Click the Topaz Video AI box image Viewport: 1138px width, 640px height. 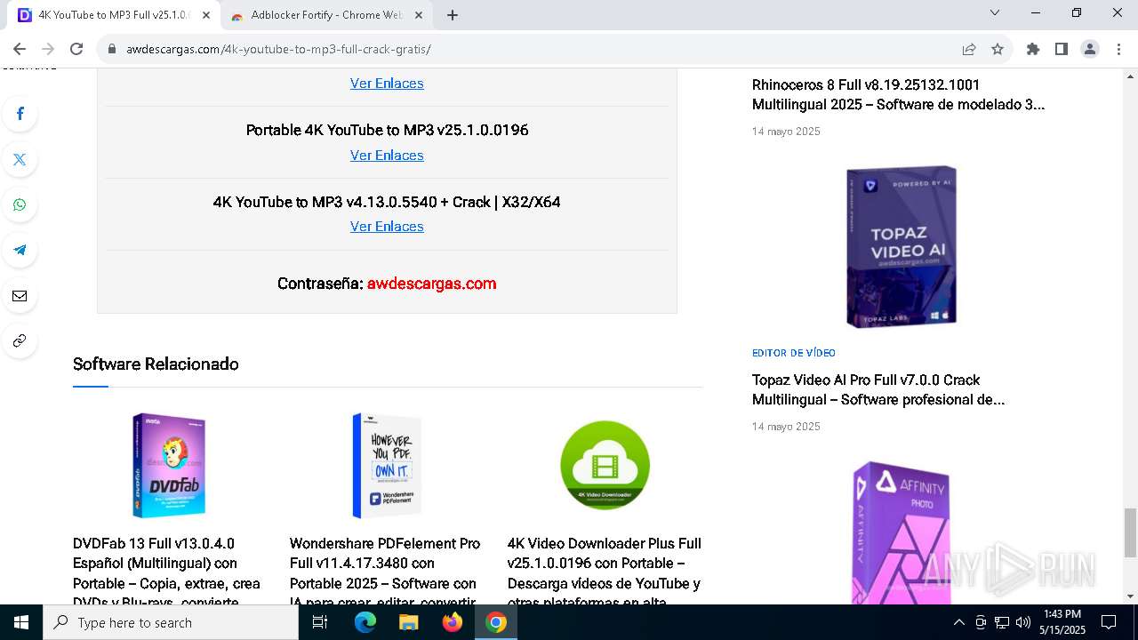tap(902, 246)
